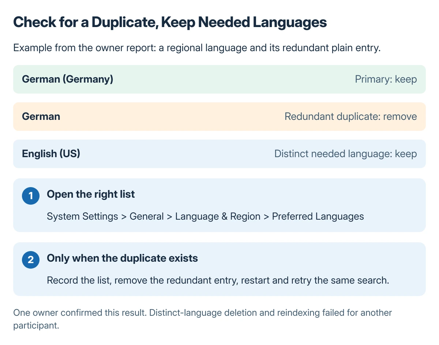
Task: Select the plain "German" entry label
Action: click(x=41, y=117)
